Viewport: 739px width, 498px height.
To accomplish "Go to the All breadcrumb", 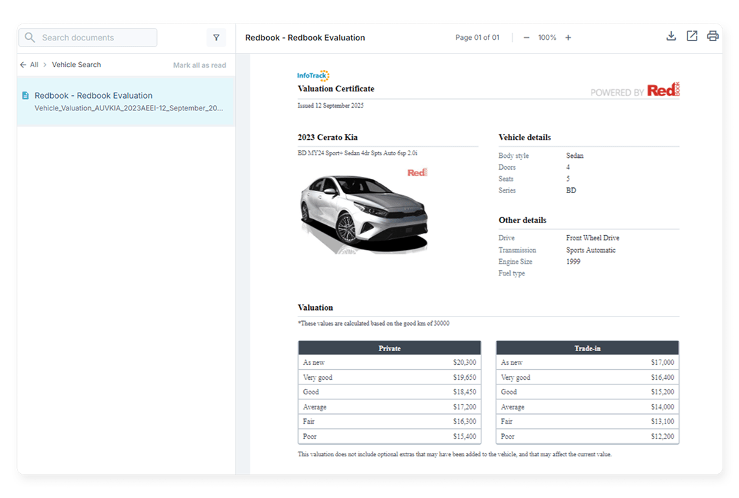I will tap(34, 65).
